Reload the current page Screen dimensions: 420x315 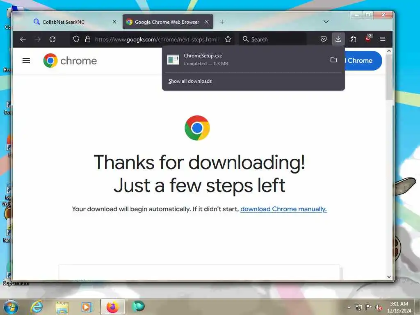point(52,39)
